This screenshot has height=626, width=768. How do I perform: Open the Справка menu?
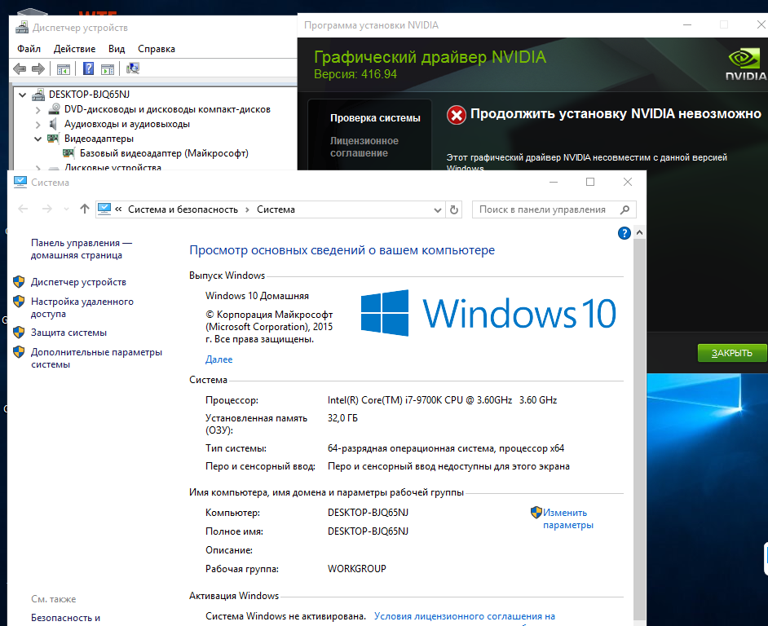(x=157, y=49)
